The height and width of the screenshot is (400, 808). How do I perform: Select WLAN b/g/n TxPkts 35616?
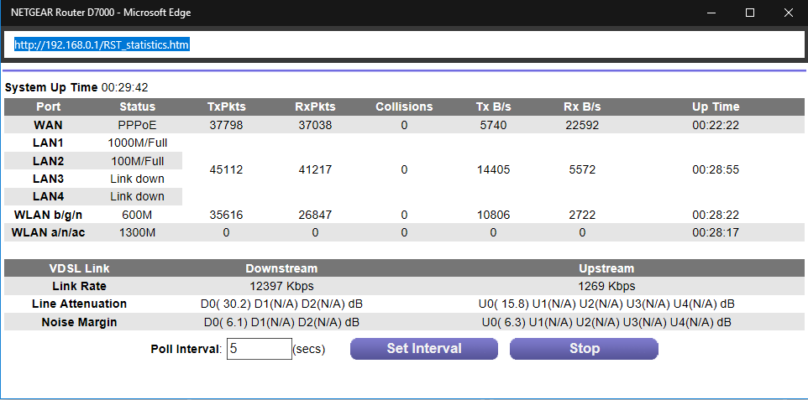point(226,215)
